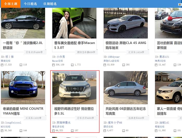Viewport: 182px width, 138px height.
Task: Open the silver Nissan Tiida photo
Action: tap(126, 88)
